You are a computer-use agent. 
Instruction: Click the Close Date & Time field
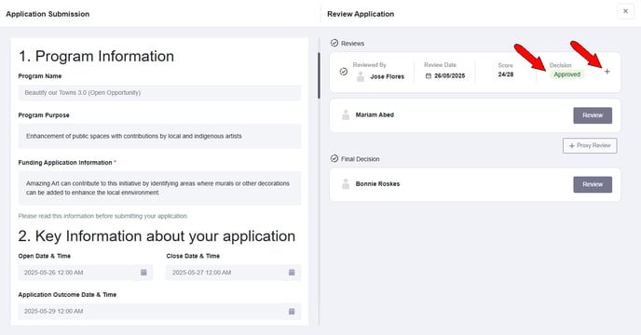click(x=234, y=273)
